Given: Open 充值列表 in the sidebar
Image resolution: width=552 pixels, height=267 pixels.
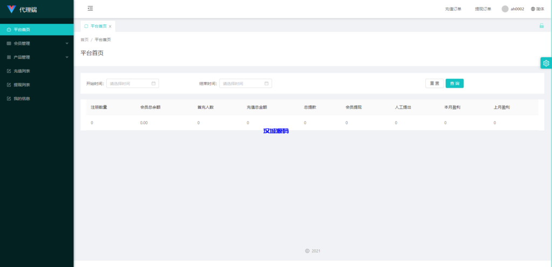Looking at the screenshot, I should [x=37, y=71].
